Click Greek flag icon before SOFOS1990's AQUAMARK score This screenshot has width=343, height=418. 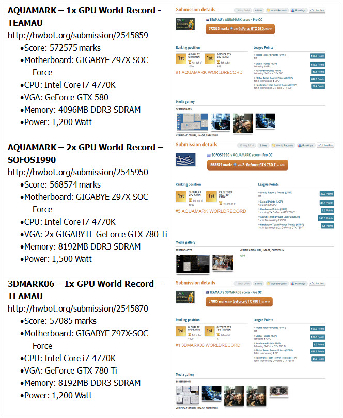click(209, 155)
